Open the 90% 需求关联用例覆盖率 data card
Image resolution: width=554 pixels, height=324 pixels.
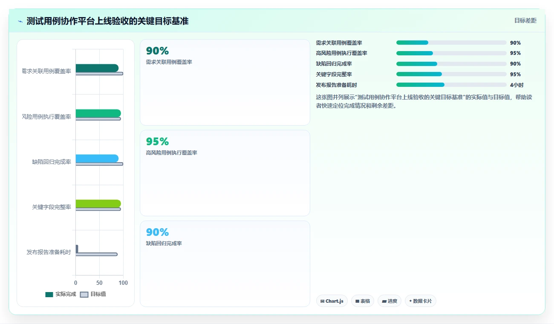tap(225, 83)
